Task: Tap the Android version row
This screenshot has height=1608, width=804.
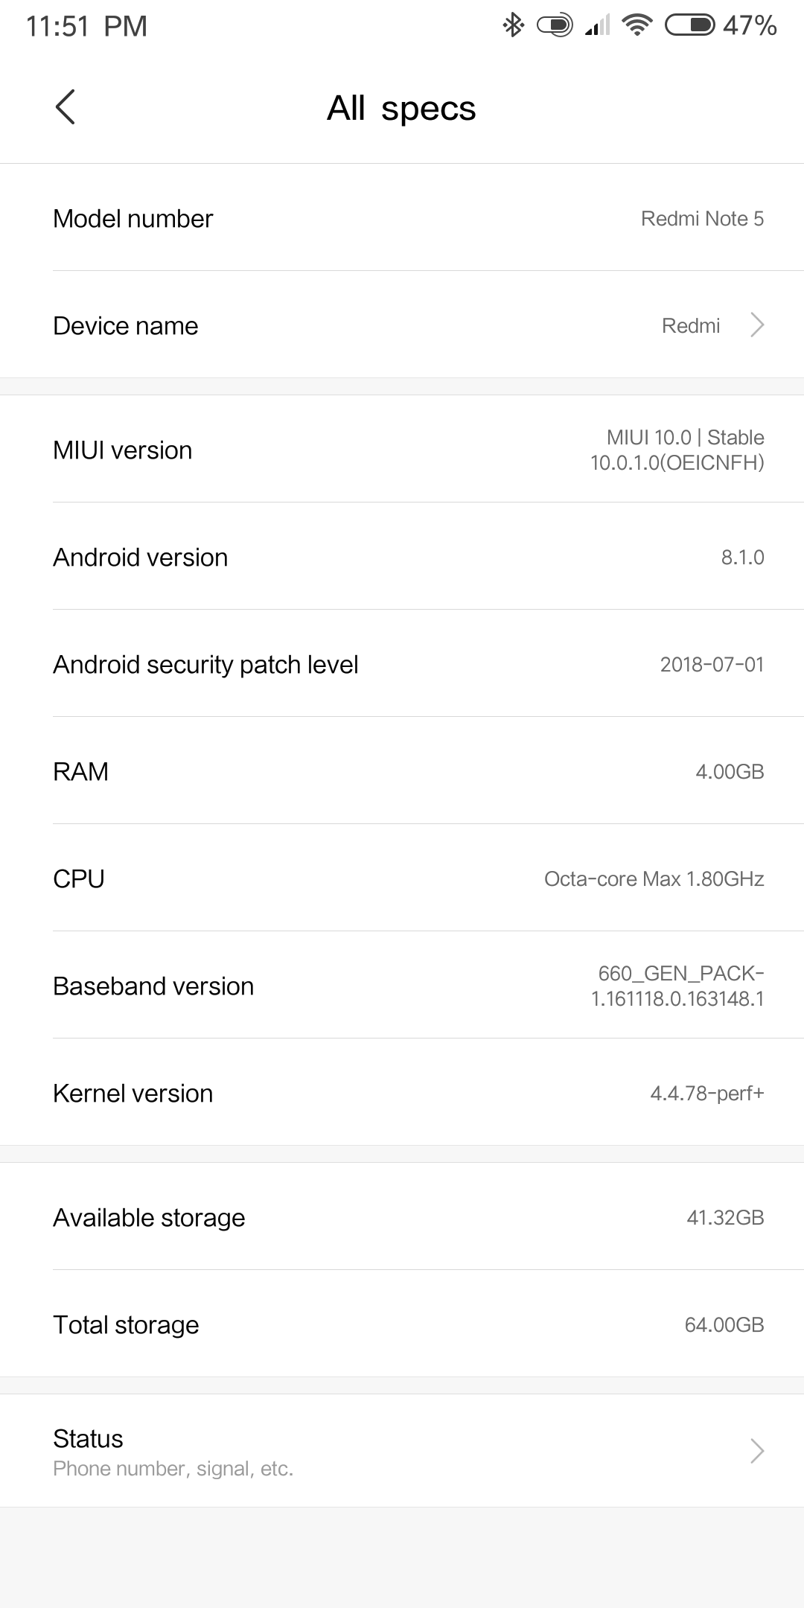Action: pyautogui.click(x=402, y=557)
